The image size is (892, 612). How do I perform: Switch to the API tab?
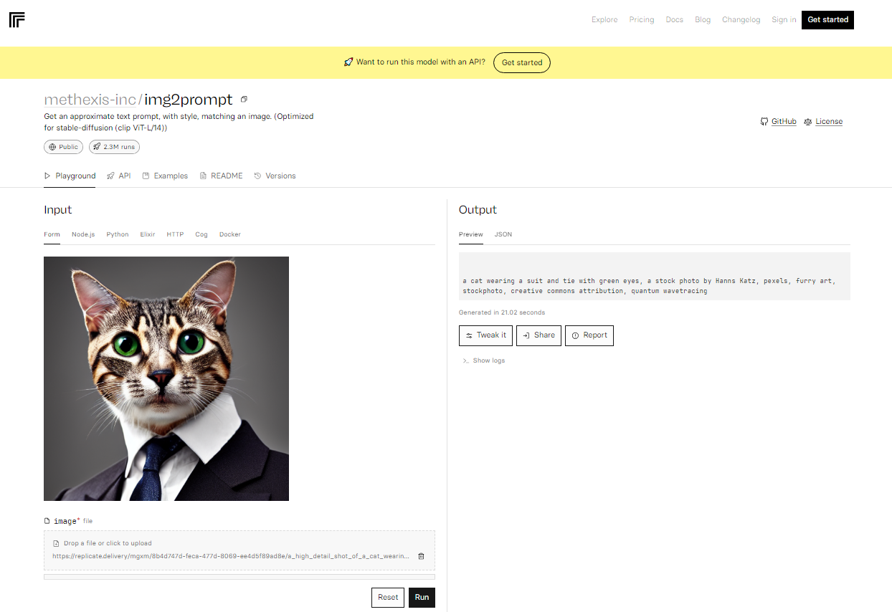(119, 176)
